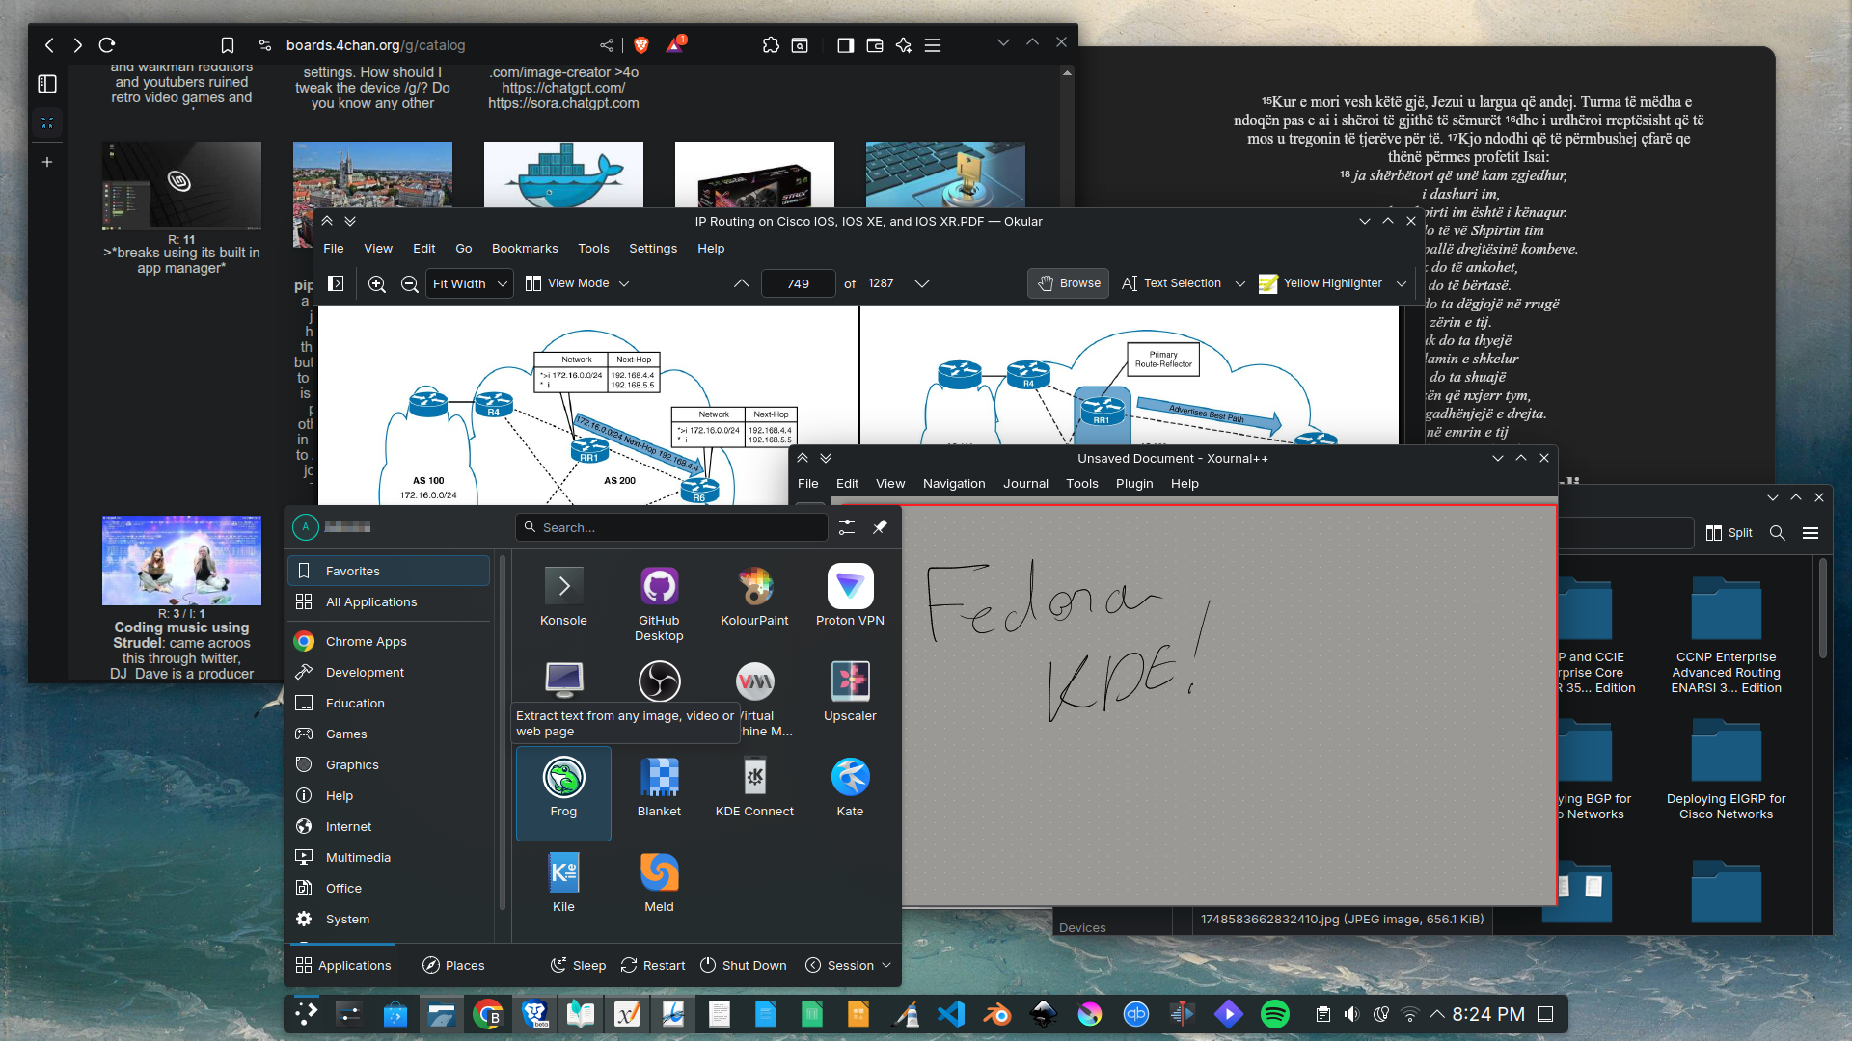Open the search icon in Dolphin toolbar
This screenshot has height=1041, width=1852.
[1778, 533]
